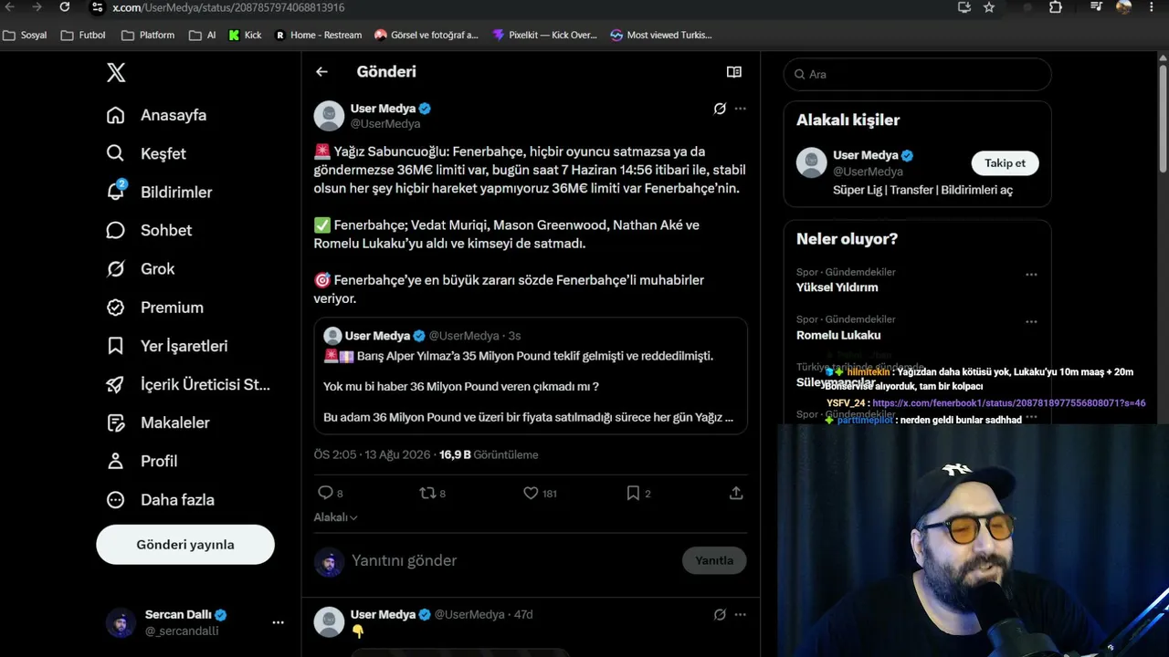
Task: Reply to the post via comment icon
Action: coord(325,493)
